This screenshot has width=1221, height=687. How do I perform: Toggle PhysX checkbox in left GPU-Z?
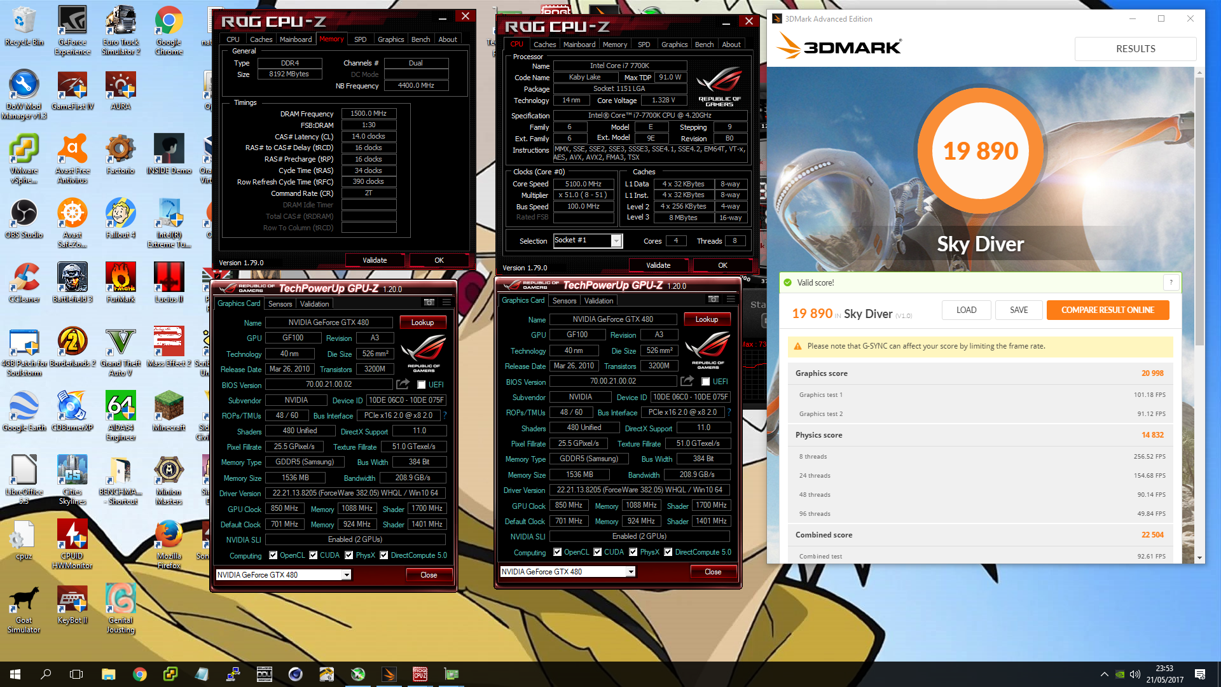point(349,555)
